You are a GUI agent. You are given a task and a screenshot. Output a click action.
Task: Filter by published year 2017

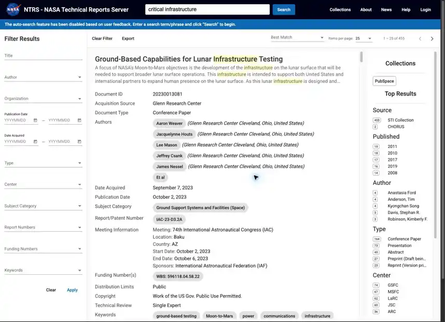[392, 160]
